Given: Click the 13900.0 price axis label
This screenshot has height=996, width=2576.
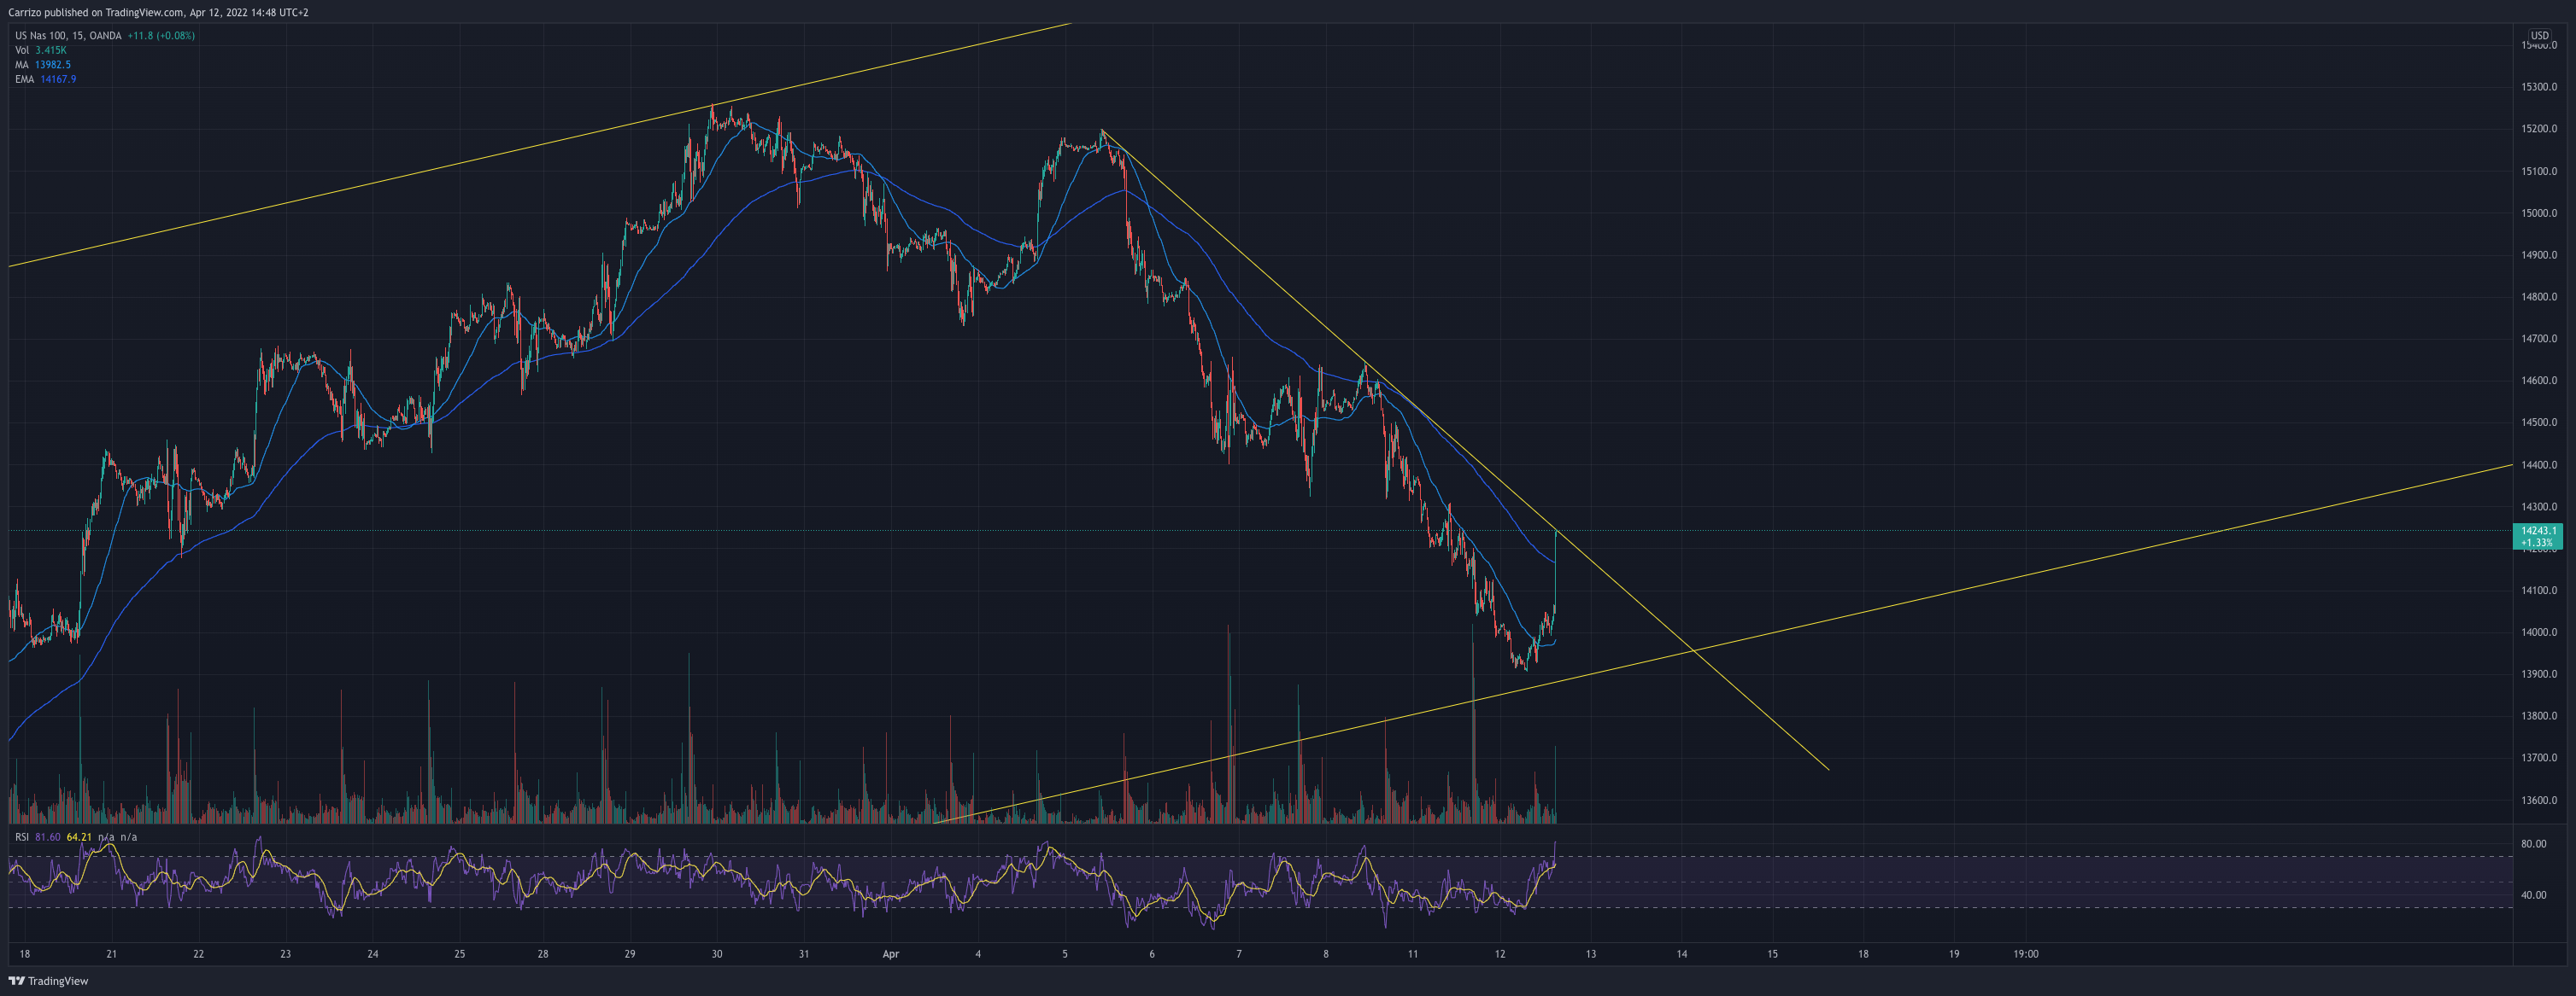Looking at the screenshot, I should click(2539, 674).
